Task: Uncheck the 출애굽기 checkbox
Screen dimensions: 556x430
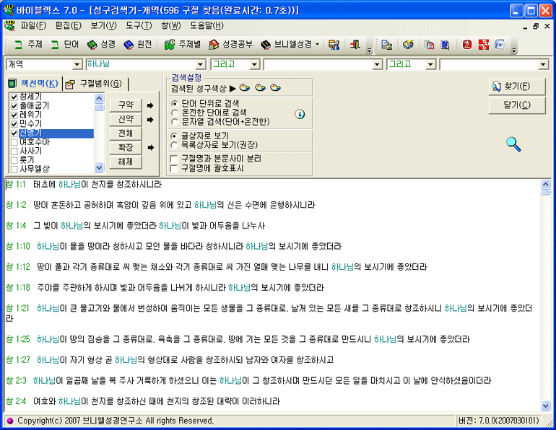Action: (x=14, y=106)
